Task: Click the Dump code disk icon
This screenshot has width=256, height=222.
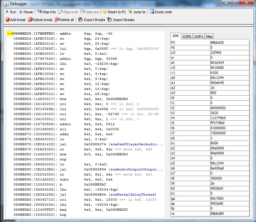Action: [x=152, y=12]
